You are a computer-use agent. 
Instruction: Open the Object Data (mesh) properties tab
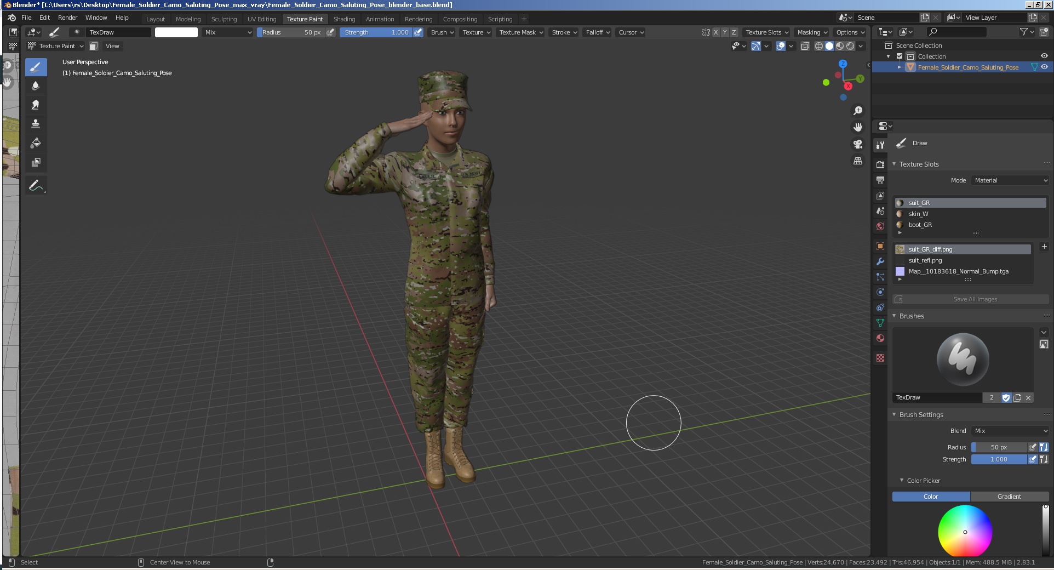click(x=880, y=323)
